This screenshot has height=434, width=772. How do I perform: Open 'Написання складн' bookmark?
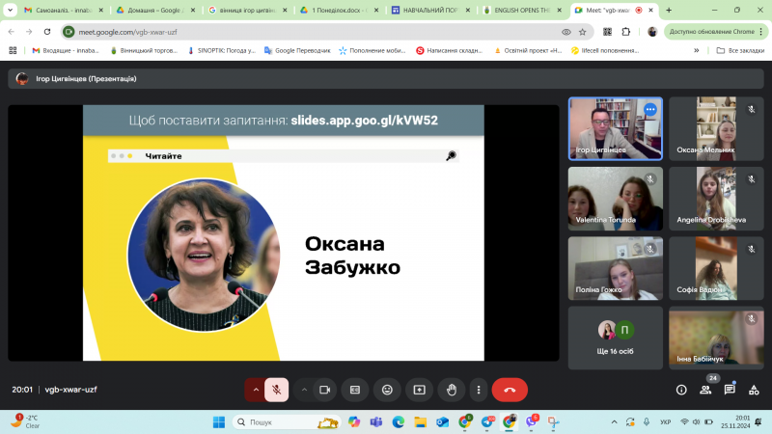click(450, 50)
